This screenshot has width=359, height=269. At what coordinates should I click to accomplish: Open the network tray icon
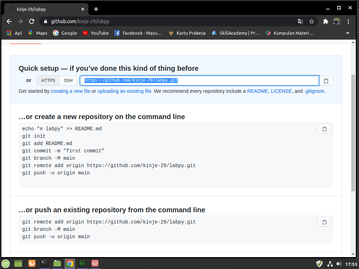pyautogui.click(x=330, y=264)
